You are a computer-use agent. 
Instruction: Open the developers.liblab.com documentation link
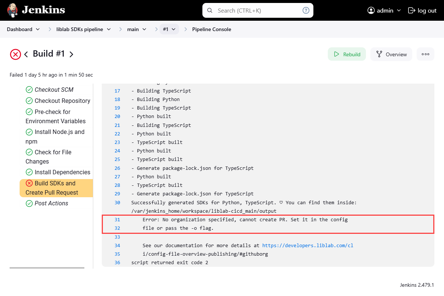coord(307,245)
